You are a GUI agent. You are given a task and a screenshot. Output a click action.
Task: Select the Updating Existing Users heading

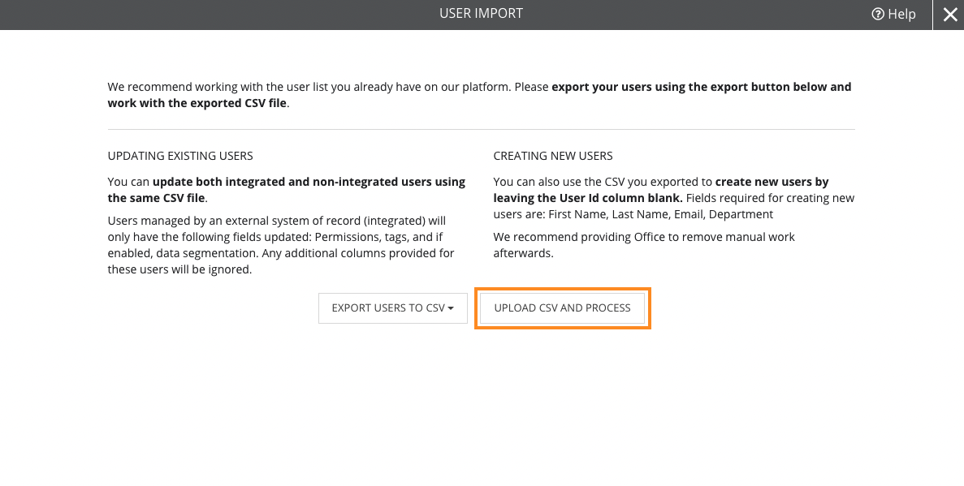pos(180,156)
